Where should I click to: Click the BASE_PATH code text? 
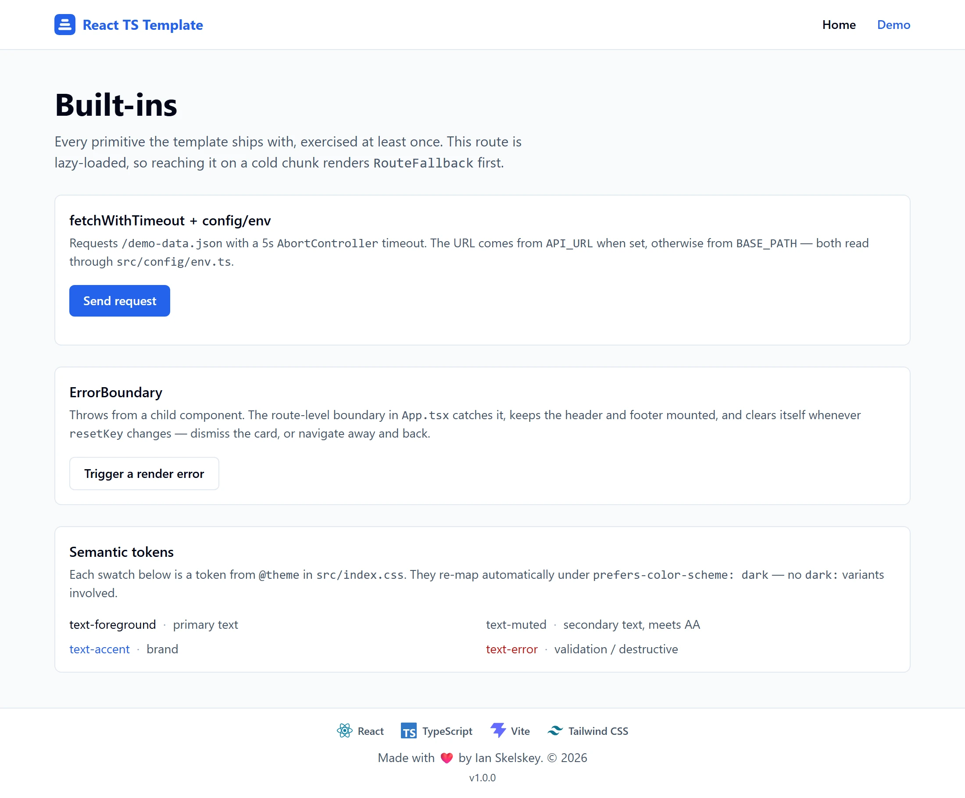[x=766, y=243]
